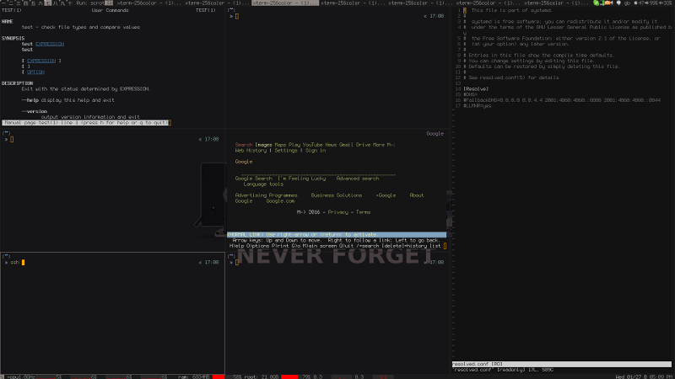Click the --help option text

[30, 100]
